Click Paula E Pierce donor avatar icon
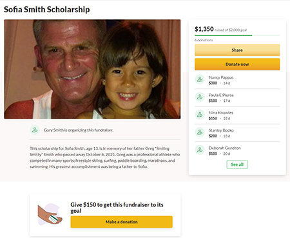 coord(200,97)
